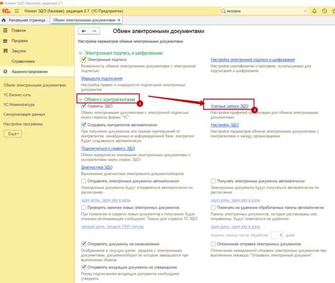This screenshot has height=283, width=335.
Task: Click the home icon on start page tab
Action: click(4, 20)
